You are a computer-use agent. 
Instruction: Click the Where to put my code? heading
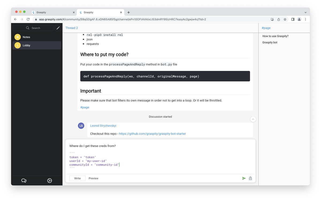104,54
